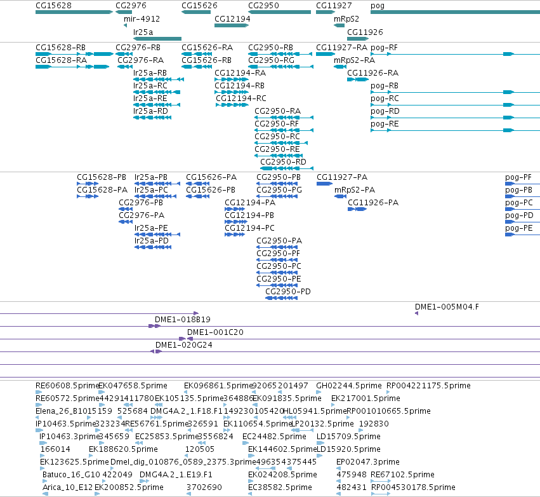
Task: Select the CG2976-PA protein label
Action: 142,215
